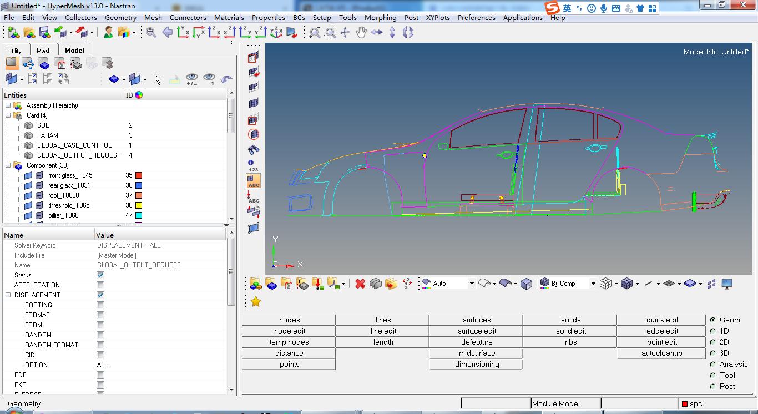This screenshot has width=758, height=414.
Task: Click the red swatch for front glass_T045
Action: 139,175
